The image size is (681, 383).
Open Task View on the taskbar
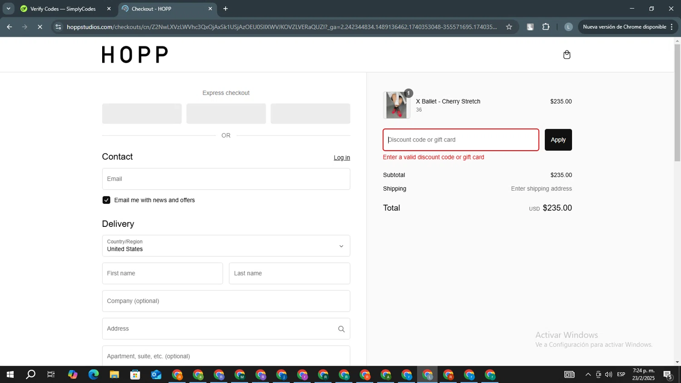click(51, 375)
